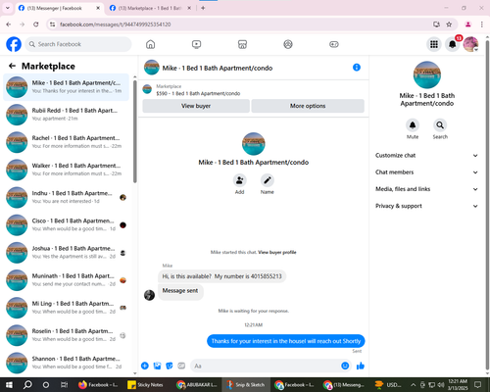Open more actions plus icon in composer
The height and width of the screenshot is (392, 490).
click(145, 366)
